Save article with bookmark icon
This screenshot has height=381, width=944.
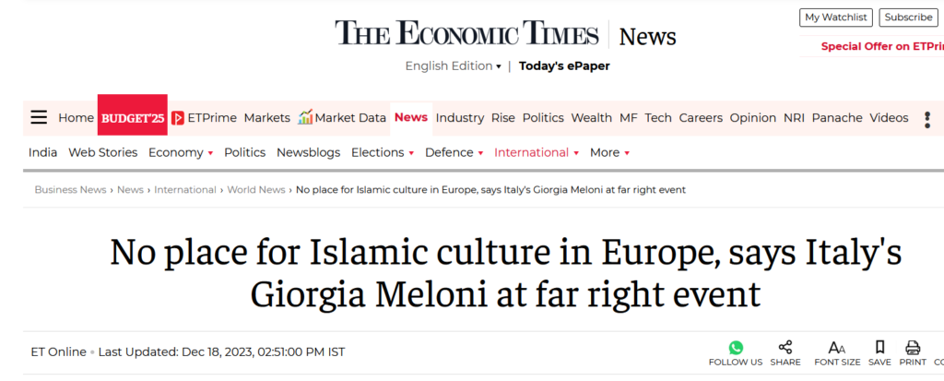[879, 348]
